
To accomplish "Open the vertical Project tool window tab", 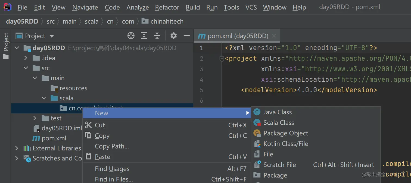I will point(6,42).
